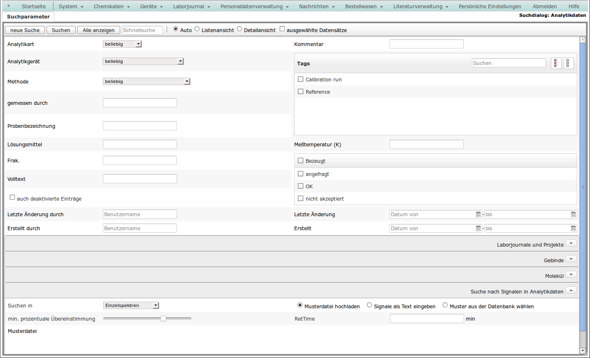Select the Listenansicht radio button
The image size is (590, 358).
(197, 29)
